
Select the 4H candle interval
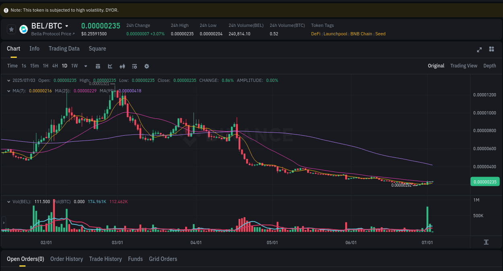click(55, 66)
